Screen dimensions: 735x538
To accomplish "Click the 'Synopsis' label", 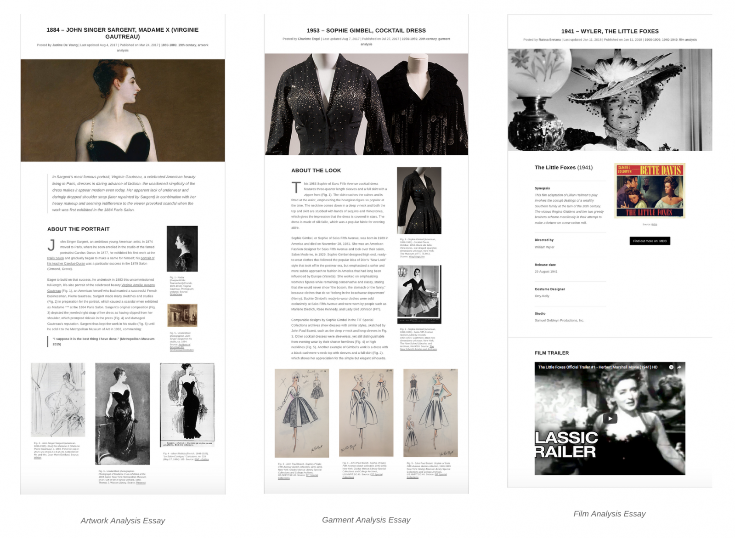I will (x=542, y=188).
